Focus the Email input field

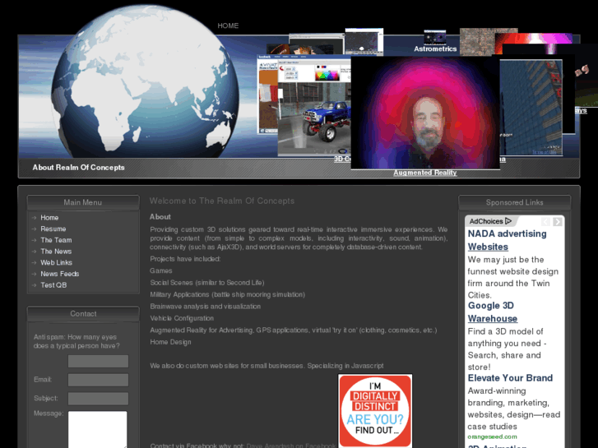pos(98,380)
